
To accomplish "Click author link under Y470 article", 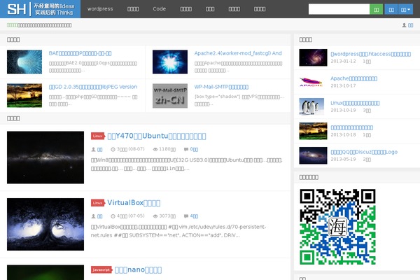I will coord(99,150).
